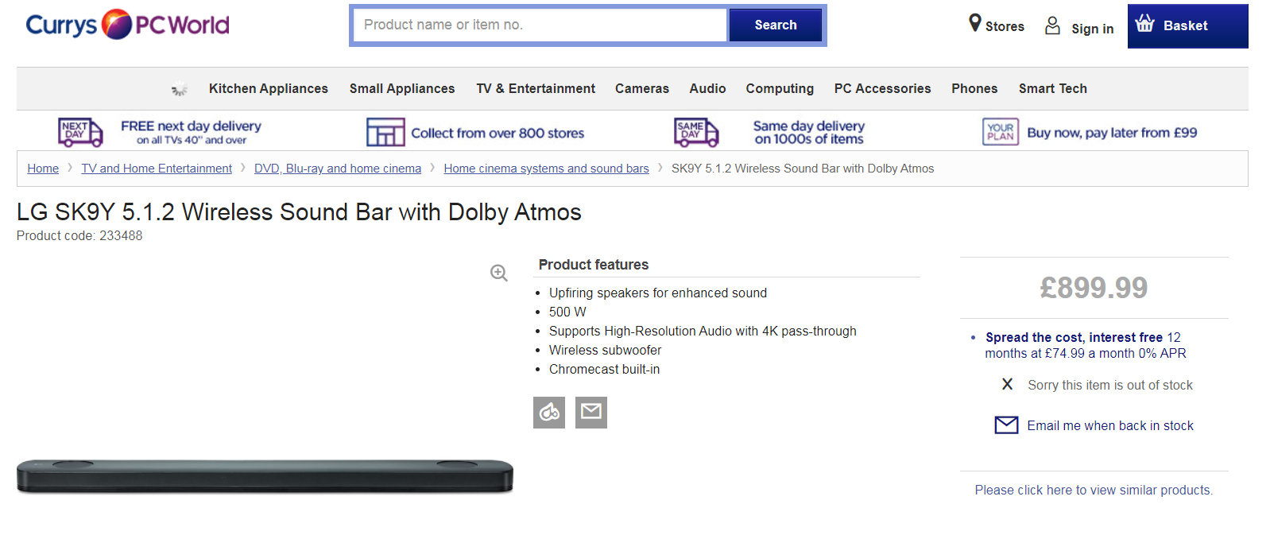This screenshot has width=1274, height=543.
Task: Click Email me when back in stock
Action: point(1109,425)
